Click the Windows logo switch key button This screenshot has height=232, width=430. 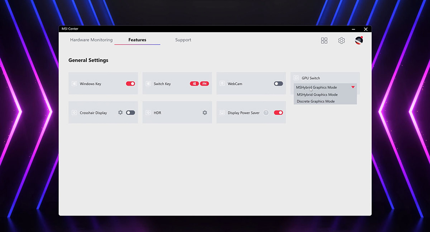[194, 84]
